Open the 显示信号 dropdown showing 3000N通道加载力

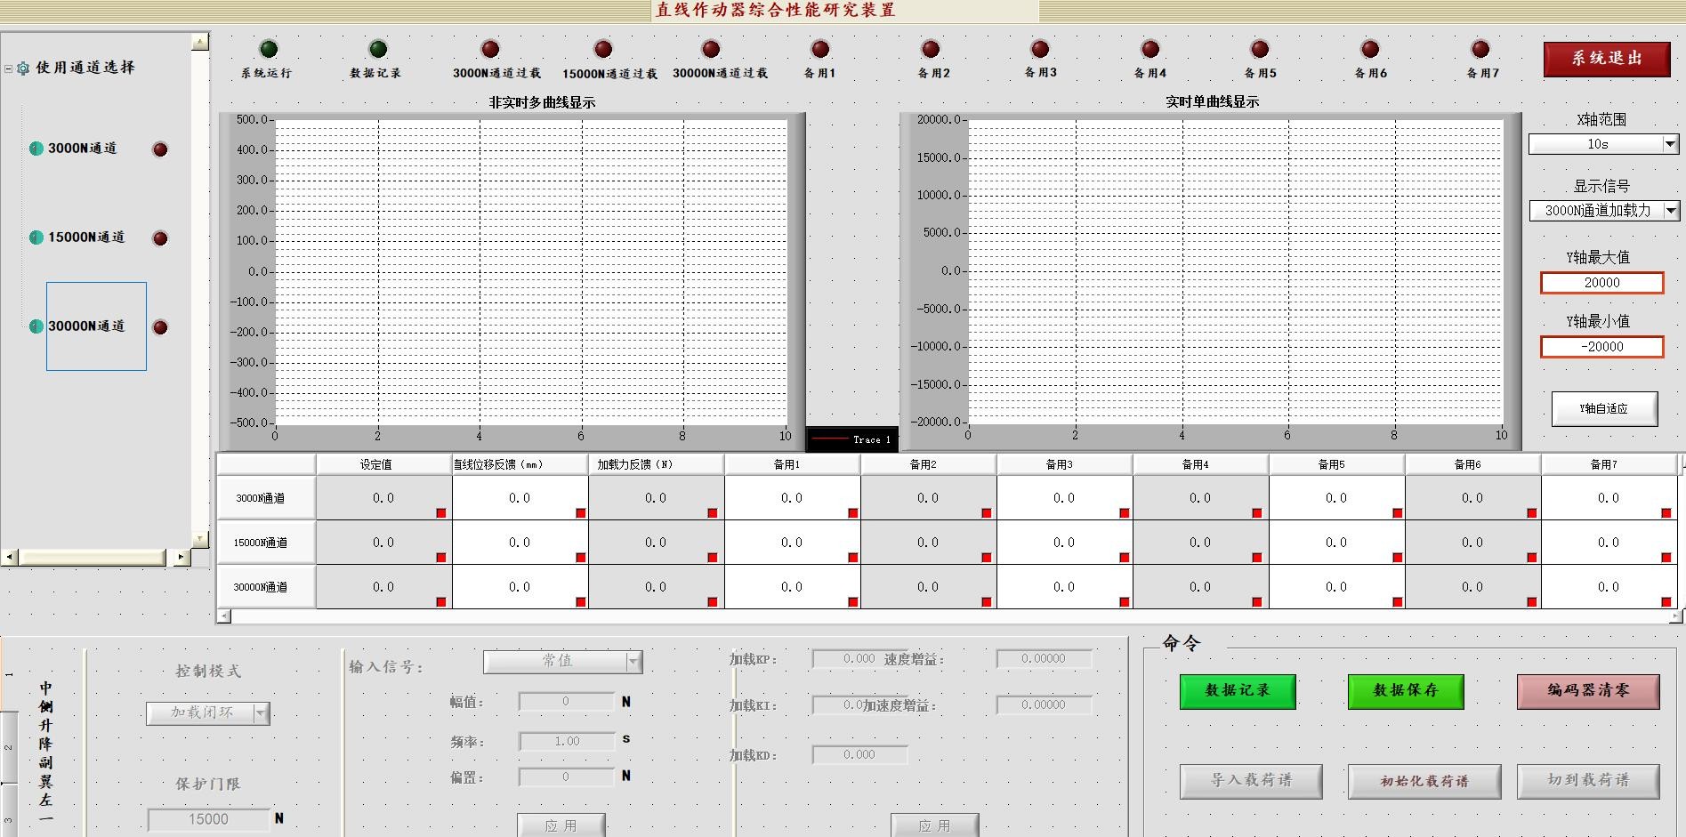tap(1671, 211)
